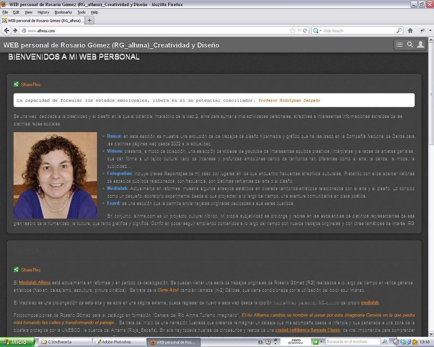Click the network computers tray icon

pos(408,342)
